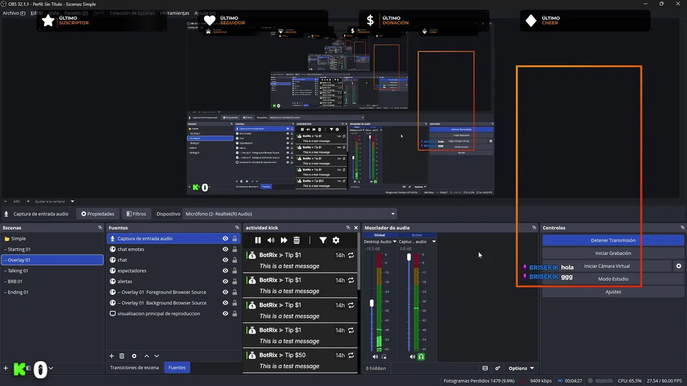
Task: Switch to Transiciones de escena tab
Action: coord(134,368)
